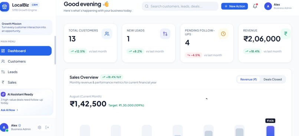299x136 pixels.
Task: Click the +12.5% customers trend badge
Action: (x=78, y=51)
